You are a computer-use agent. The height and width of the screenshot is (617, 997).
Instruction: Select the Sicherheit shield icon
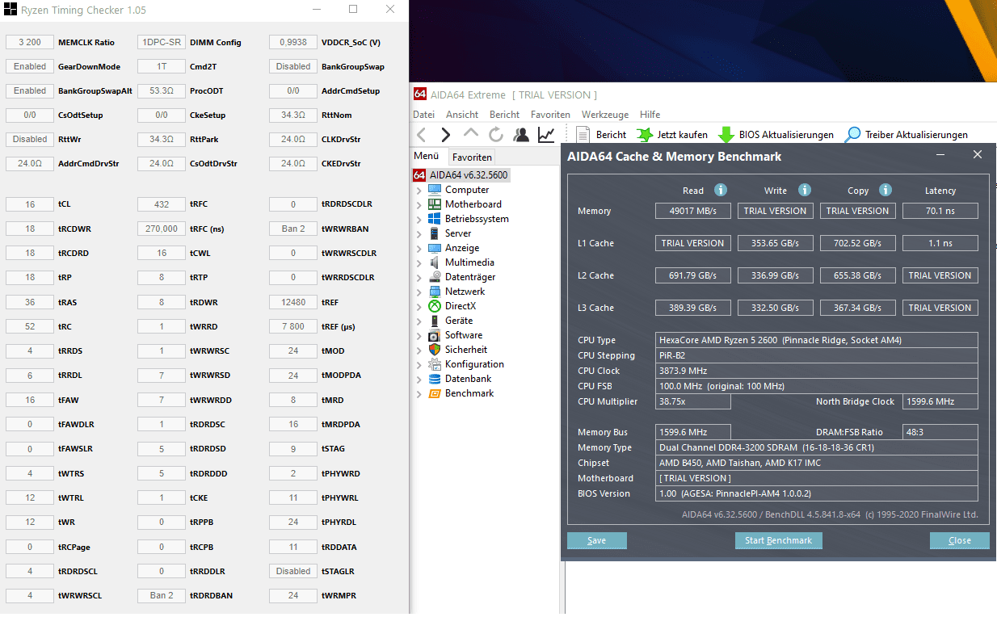[x=435, y=350]
